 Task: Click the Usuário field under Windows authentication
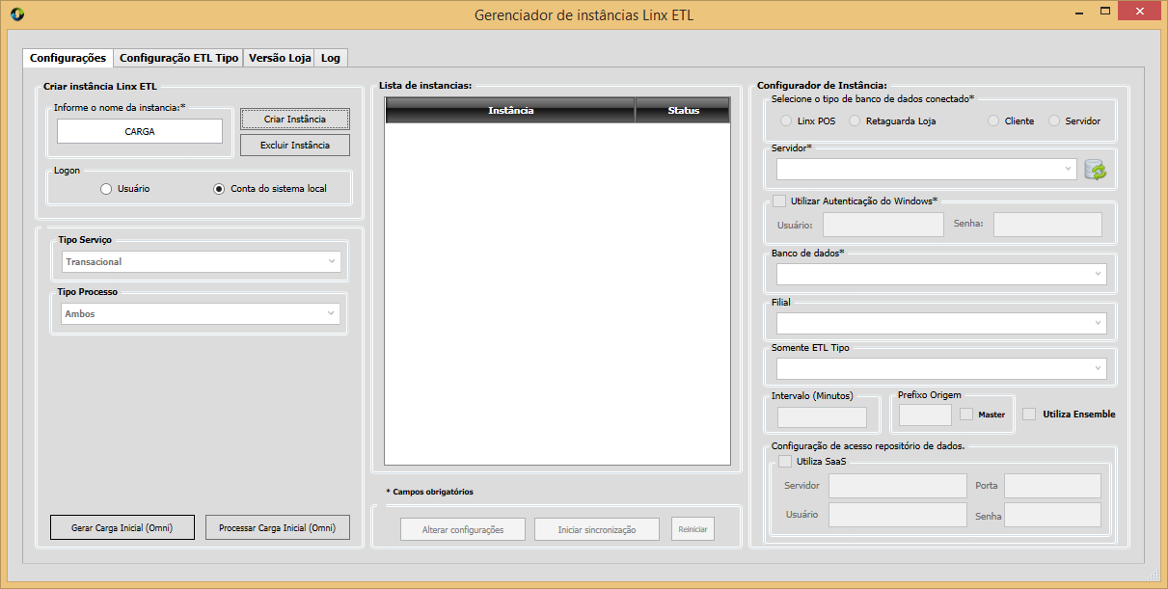tap(883, 225)
